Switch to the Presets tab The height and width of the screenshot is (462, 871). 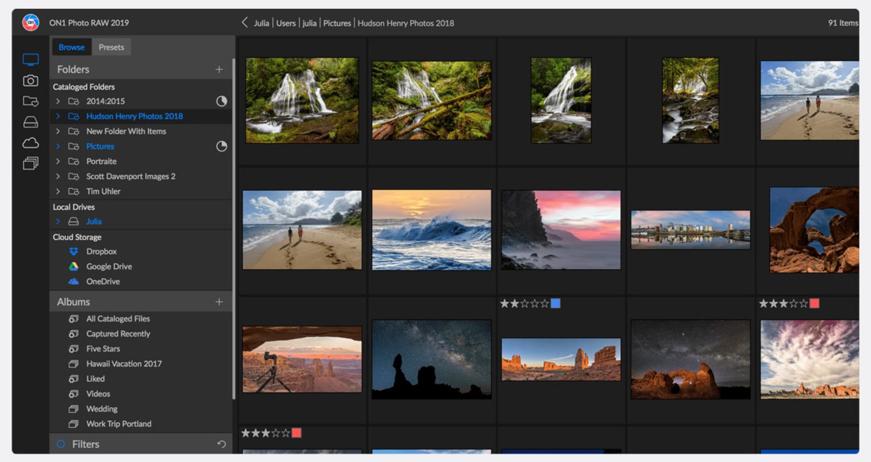[111, 47]
